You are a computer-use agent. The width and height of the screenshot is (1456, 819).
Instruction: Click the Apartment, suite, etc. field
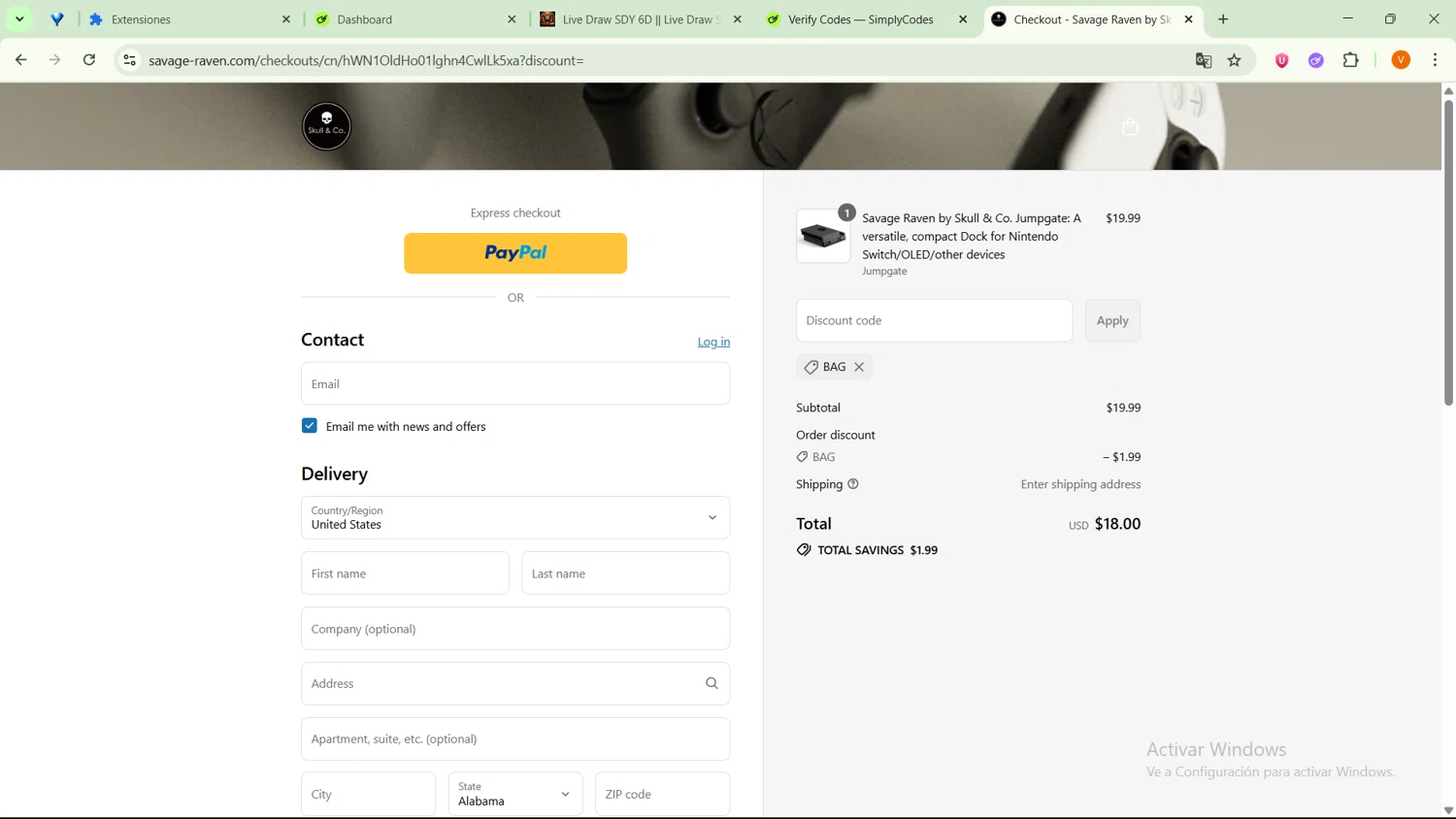pyautogui.click(x=515, y=738)
